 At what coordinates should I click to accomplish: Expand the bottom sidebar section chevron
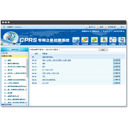point(27,105)
